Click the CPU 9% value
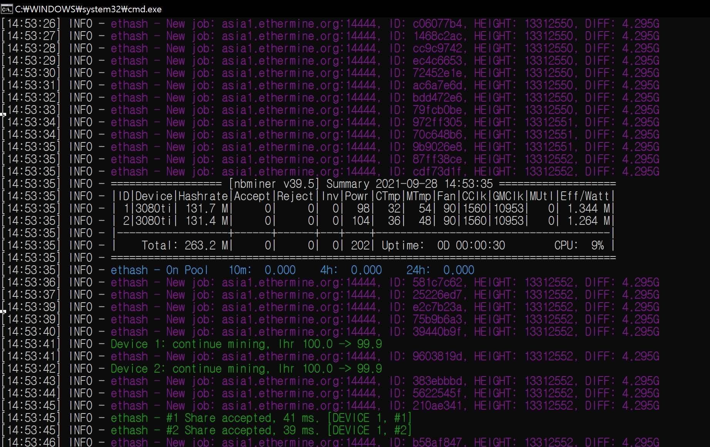The height and width of the screenshot is (447, 710). pos(598,246)
